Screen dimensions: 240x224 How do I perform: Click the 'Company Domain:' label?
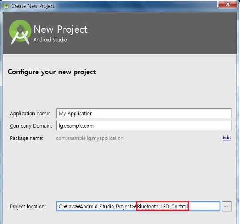point(31,126)
